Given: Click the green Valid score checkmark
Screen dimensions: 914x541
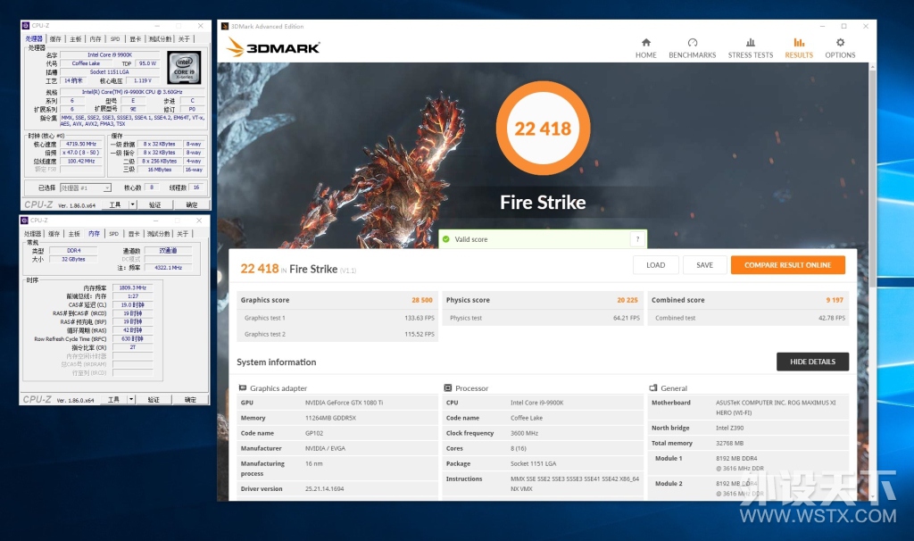Looking at the screenshot, I should pos(446,239).
